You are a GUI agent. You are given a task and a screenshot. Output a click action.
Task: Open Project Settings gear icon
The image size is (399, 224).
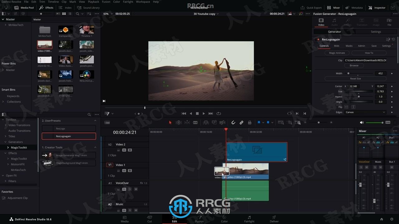[391, 219]
